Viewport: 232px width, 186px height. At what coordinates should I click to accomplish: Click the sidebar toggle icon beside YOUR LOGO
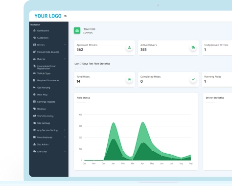coord(65,16)
